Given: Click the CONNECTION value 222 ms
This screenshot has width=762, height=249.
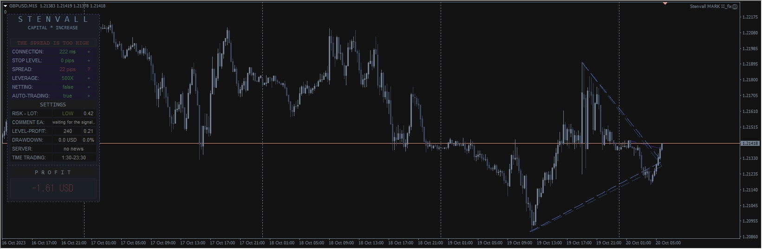Looking at the screenshot, I should pos(67,52).
